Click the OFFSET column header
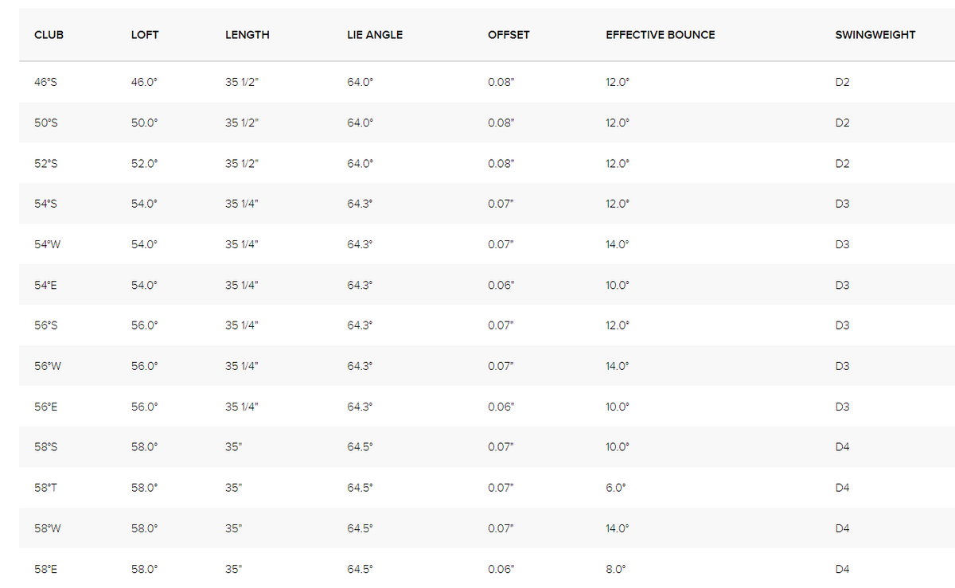Screen dimensions: 955x588 pyautogui.click(x=509, y=35)
